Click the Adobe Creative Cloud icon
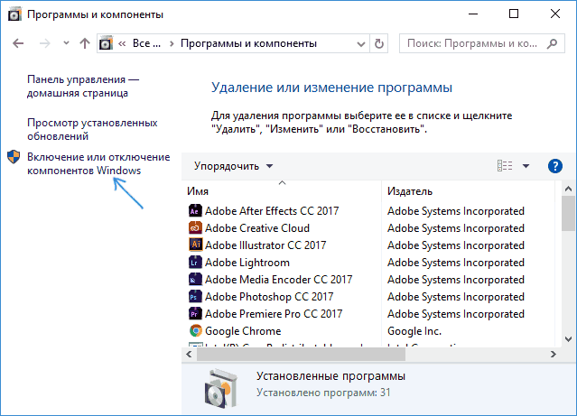This screenshot has width=577, height=416. coord(195,228)
